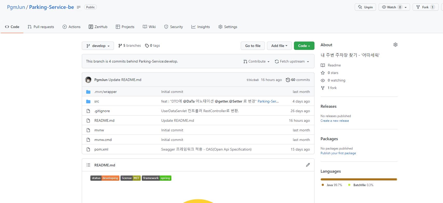Expand the Fetch upstream dropdown
The width and height of the screenshot is (443, 203).
click(x=292, y=62)
